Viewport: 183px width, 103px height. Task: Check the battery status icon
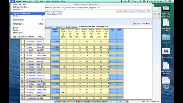[x=148, y=1]
